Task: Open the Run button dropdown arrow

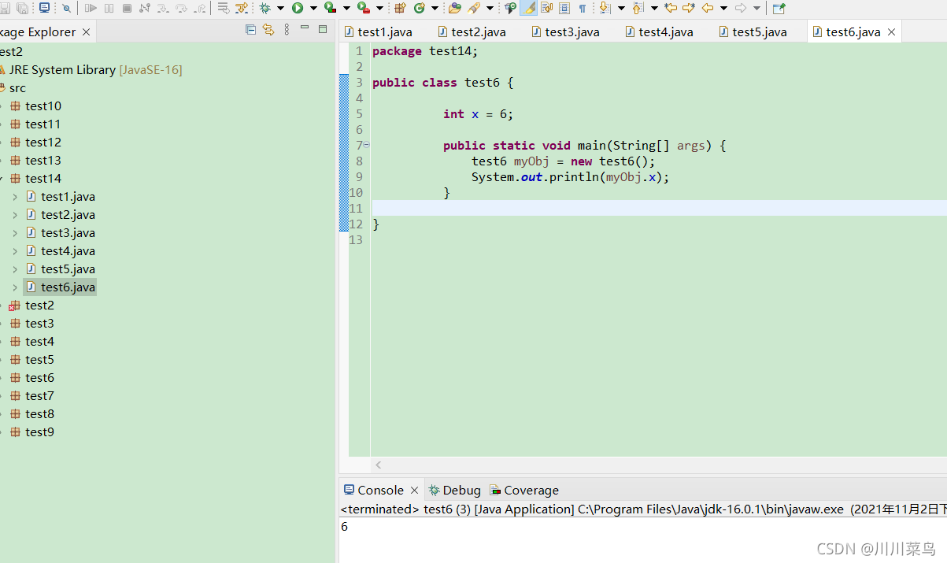Action: coord(313,8)
